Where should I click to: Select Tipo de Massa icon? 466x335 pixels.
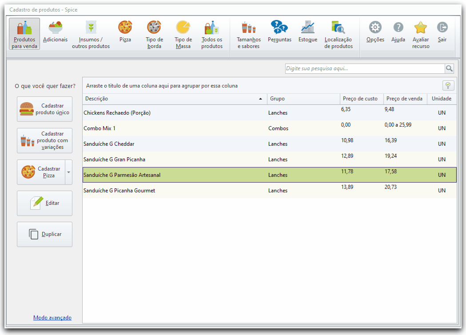click(x=183, y=28)
